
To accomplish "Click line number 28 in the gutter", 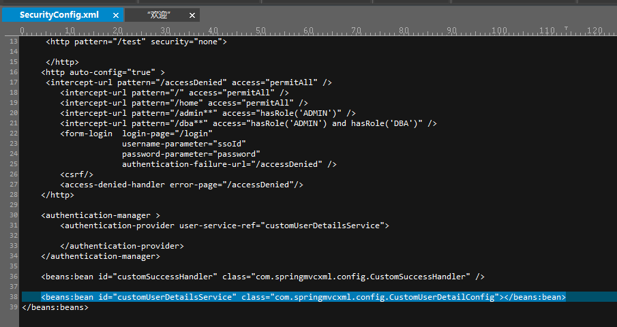I will (14, 195).
